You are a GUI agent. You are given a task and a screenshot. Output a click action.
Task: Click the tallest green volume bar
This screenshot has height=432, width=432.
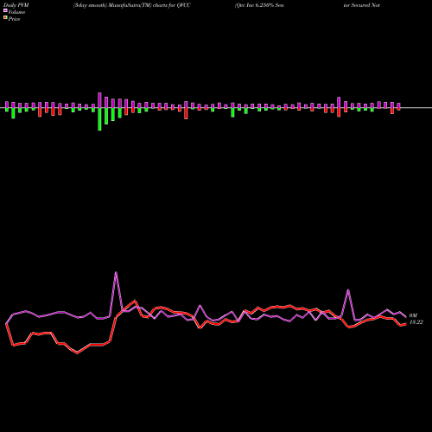point(99,119)
